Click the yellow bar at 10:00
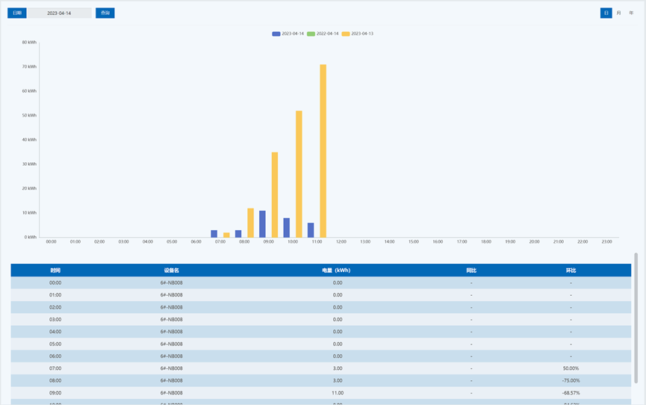 [299, 173]
